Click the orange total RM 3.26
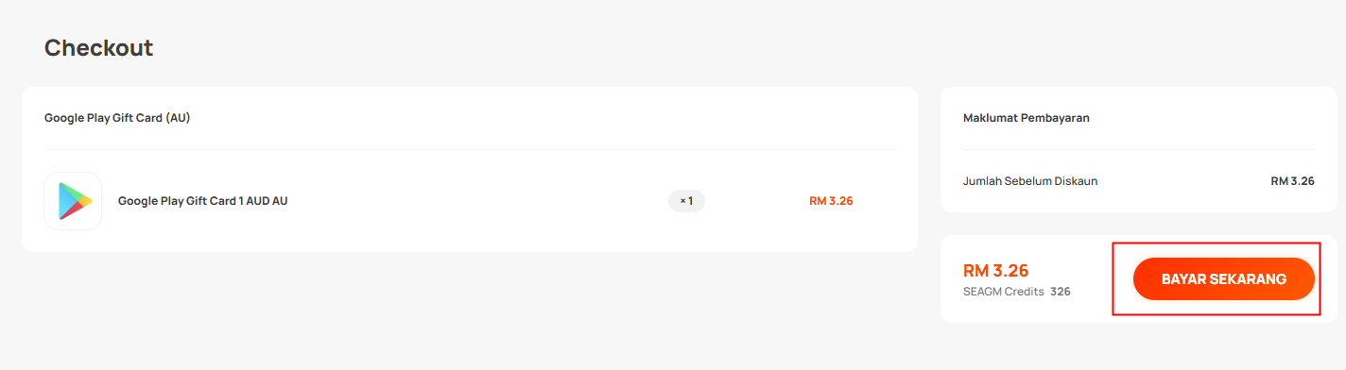 (x=995, y=270)
